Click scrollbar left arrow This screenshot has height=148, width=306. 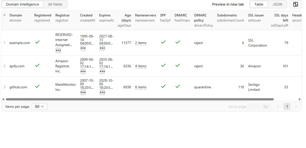(3, 99)
